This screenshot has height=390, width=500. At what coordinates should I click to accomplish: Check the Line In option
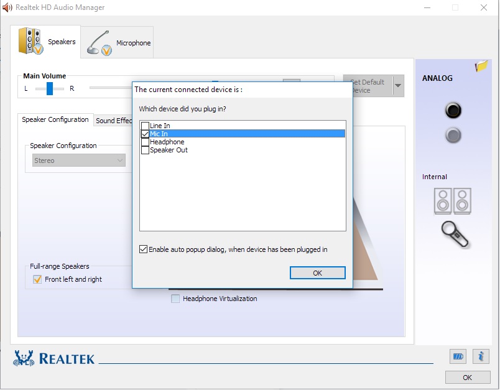(x=145, y=126)
